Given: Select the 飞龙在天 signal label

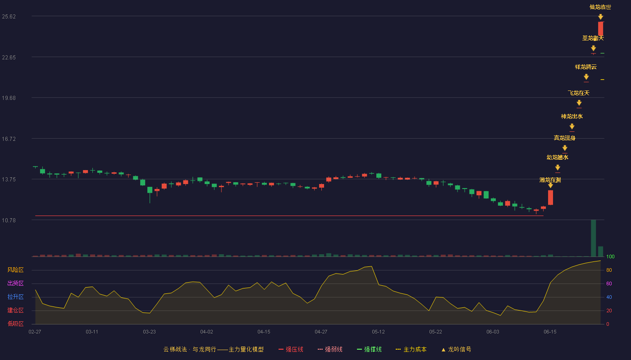Looking at the screenshot, I should tap(579, 93).
